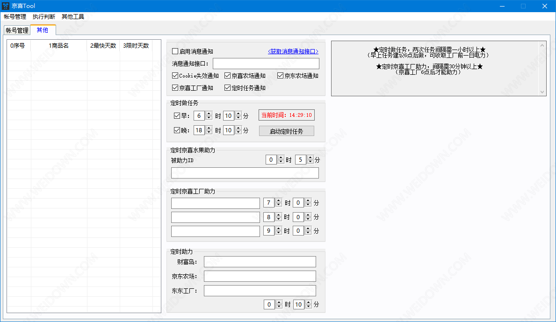Click the 财富岛 input field
The height and width of the screenshot is (322, 556).
pos(260,262)
